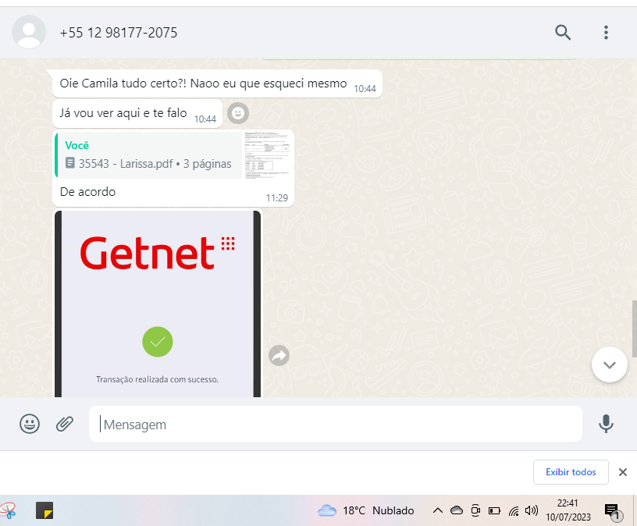Open the clock showing 22:41 10/07/2023
637x526 pixels.
pos(568,510)
